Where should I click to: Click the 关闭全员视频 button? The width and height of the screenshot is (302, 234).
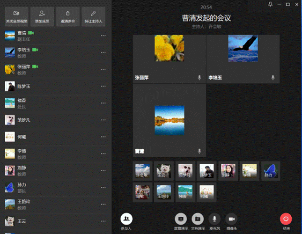coord(16,16)
